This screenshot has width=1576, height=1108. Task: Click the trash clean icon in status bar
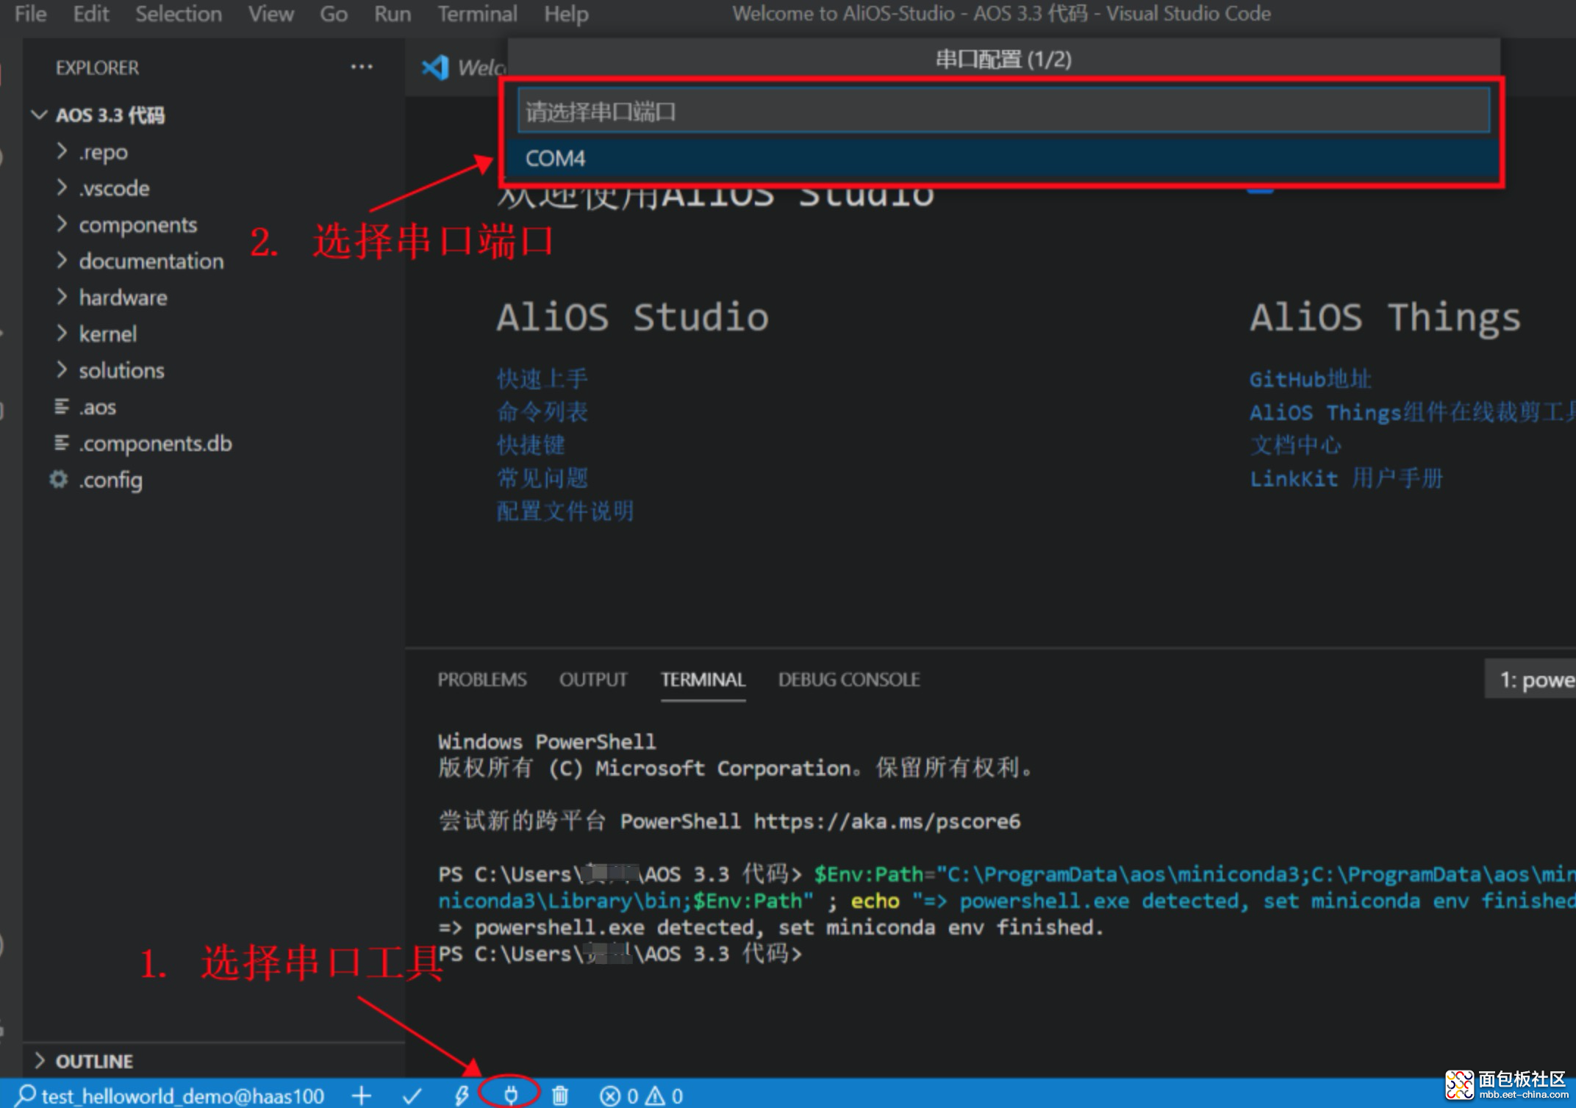coord(559,1096)
